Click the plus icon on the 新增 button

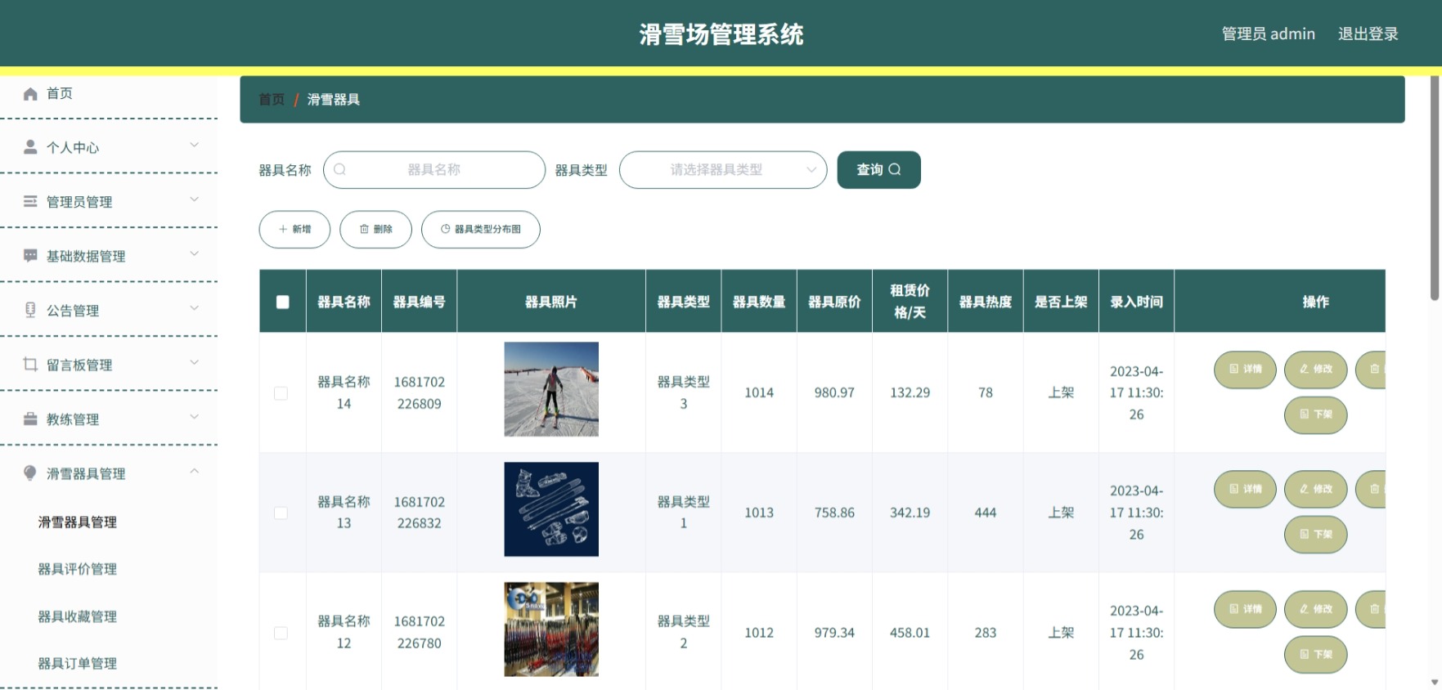[x=283, y=230]
